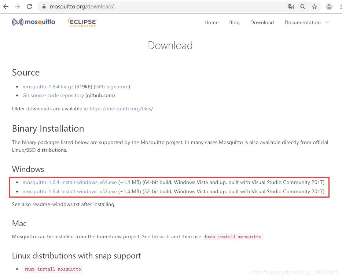Expand the Documentation dropdown menu

coord(306,22)
